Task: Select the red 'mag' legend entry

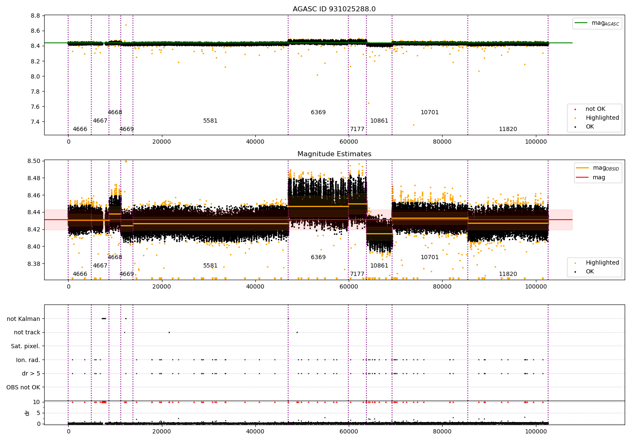Action: coord(591,178)
